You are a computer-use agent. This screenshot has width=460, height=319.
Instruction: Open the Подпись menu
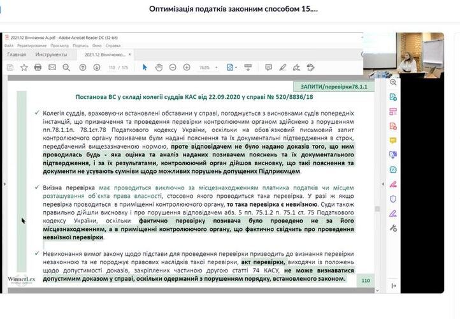pyautogui.click(x=80, y=46)
